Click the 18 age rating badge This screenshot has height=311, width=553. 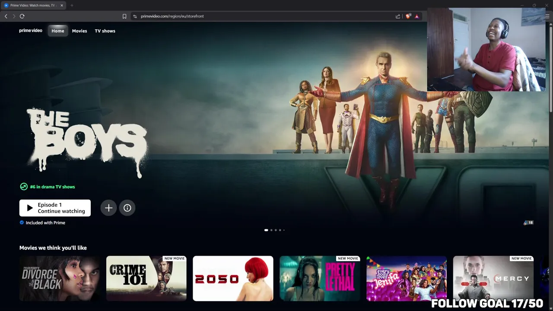[x=530, y=222]
